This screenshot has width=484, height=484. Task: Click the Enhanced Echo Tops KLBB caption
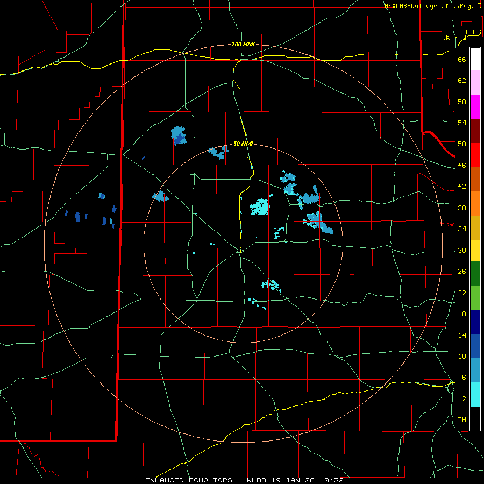244,480
